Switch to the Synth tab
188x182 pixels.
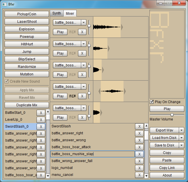tap(57, 13)
